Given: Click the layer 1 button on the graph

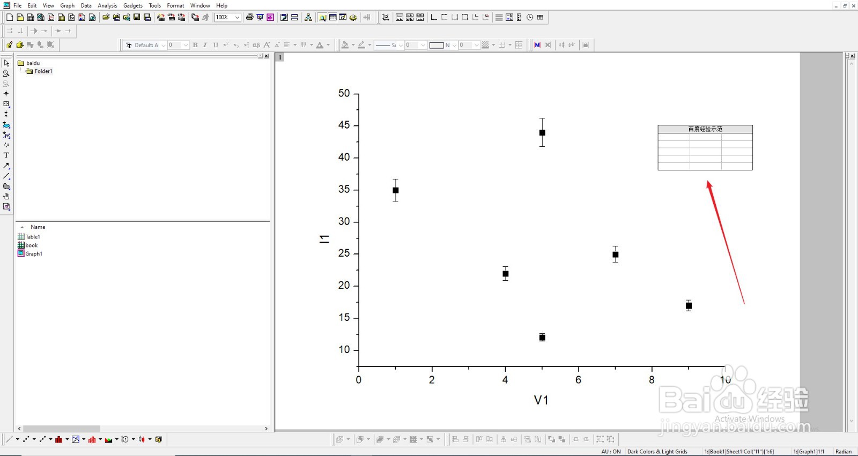Looking at the screenshot, I should point(279,57).
